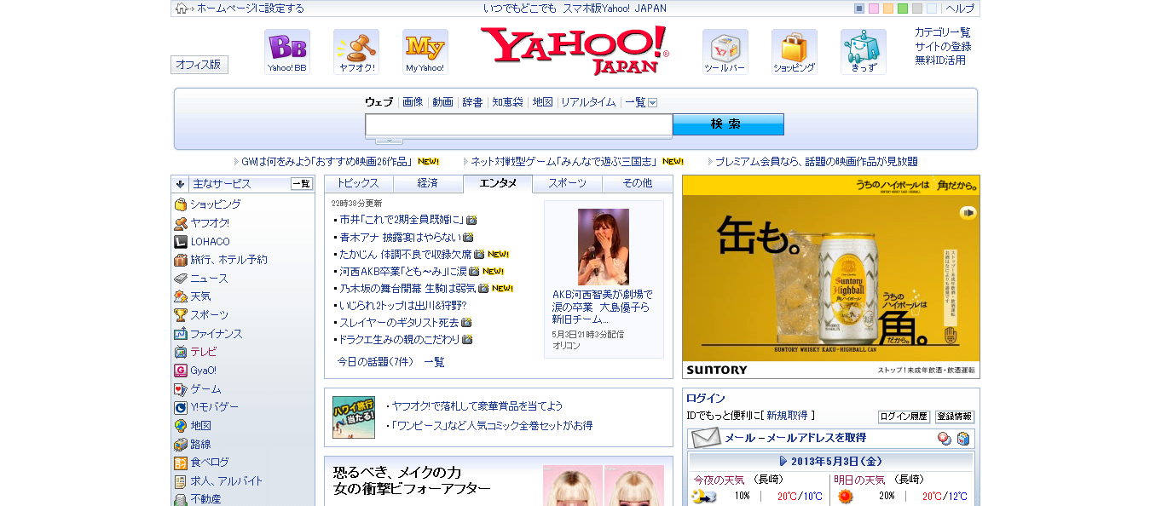Switch to the スポーツ tab

[567, 183]
